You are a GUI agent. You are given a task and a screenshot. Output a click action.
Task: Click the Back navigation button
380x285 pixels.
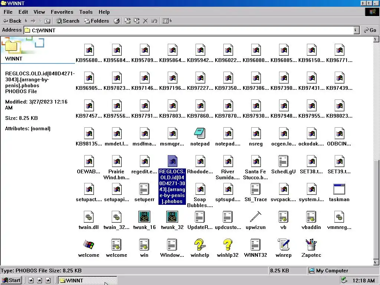(12, 21)
